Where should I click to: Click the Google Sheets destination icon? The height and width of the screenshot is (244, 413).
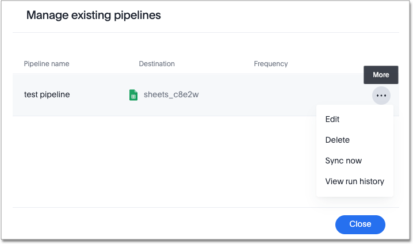pos(133,95)
